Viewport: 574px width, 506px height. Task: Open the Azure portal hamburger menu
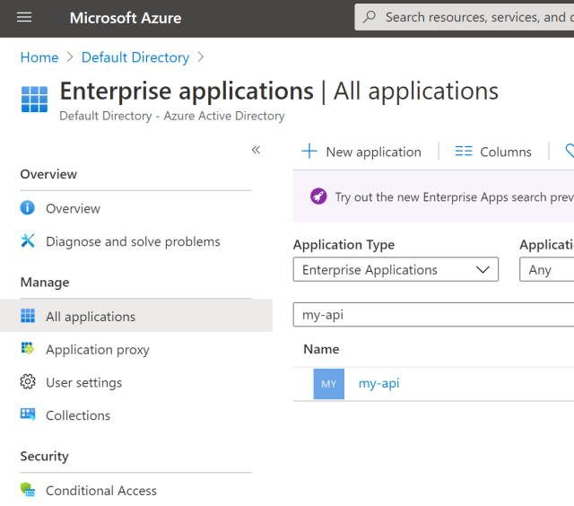[x=24, y=18]
